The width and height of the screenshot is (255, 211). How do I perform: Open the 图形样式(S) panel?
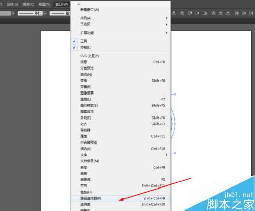pyautogui.click(x=120, y=105)
